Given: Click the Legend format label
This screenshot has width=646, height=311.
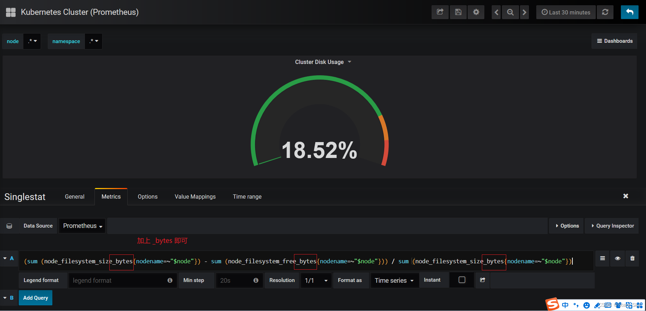Looking at the screenshot, I should pos(41,280).
